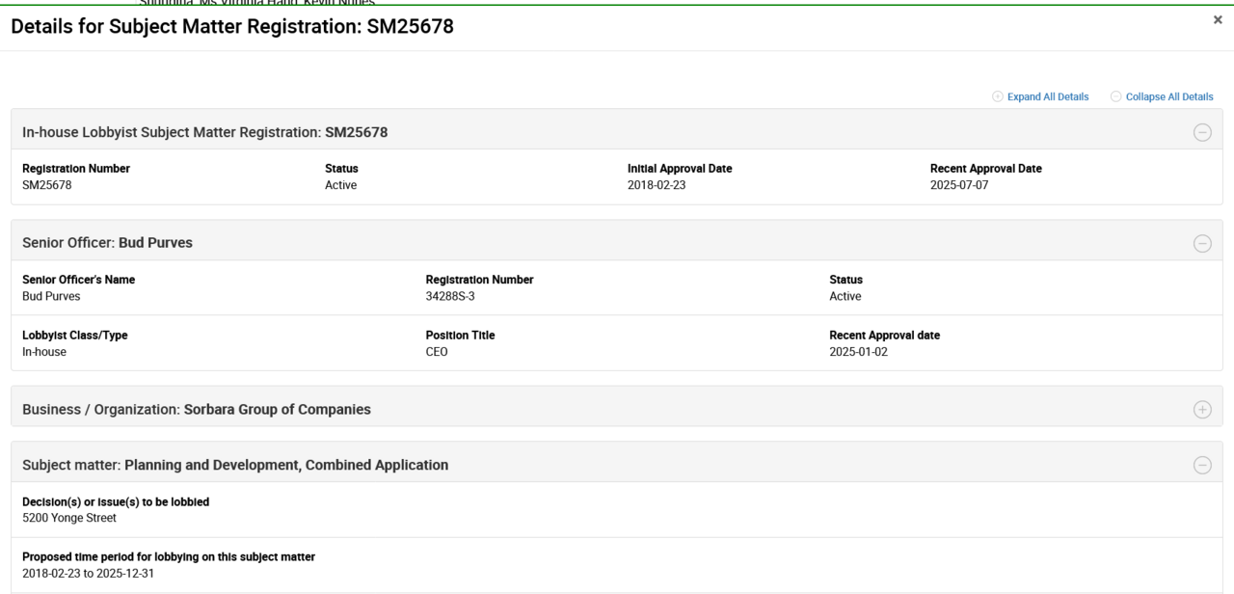Expand Business / Organization section with plus icon

pos(1202,410)
